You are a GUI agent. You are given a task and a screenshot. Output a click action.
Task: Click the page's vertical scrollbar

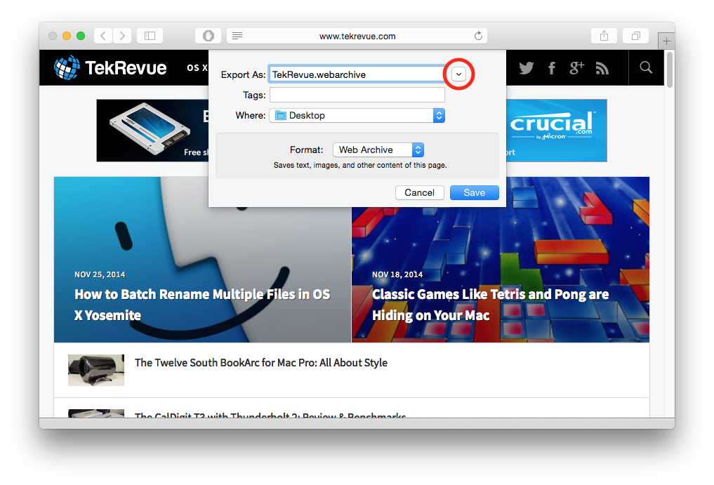coord(669,69)
